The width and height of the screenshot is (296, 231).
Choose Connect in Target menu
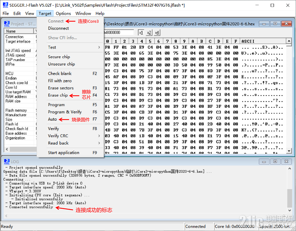pos(56,21)
